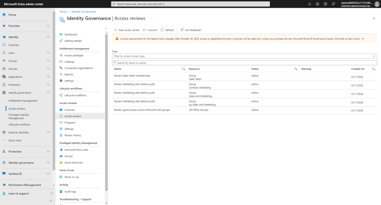Open Reports under Entitlement management

[69, 74]
